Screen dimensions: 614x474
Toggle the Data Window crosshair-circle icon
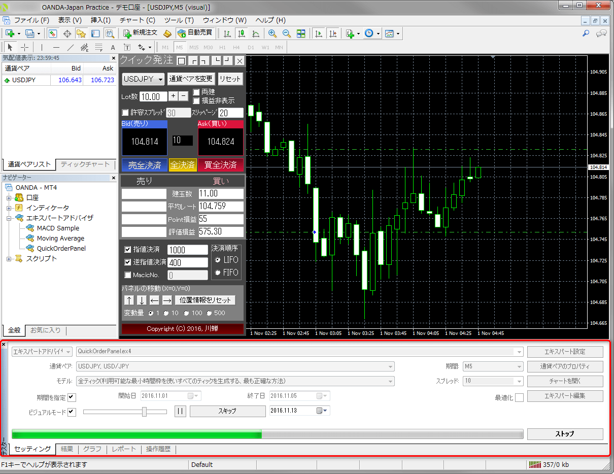click(67, 33)
